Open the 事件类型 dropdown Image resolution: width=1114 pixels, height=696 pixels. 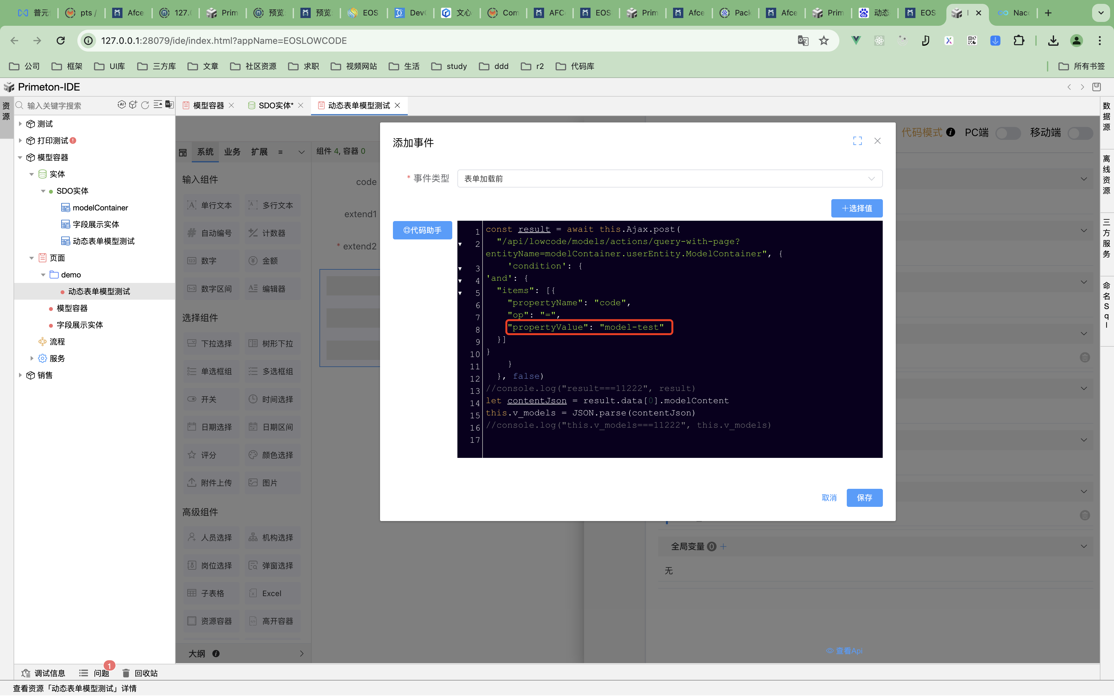[x=669, y=179]
